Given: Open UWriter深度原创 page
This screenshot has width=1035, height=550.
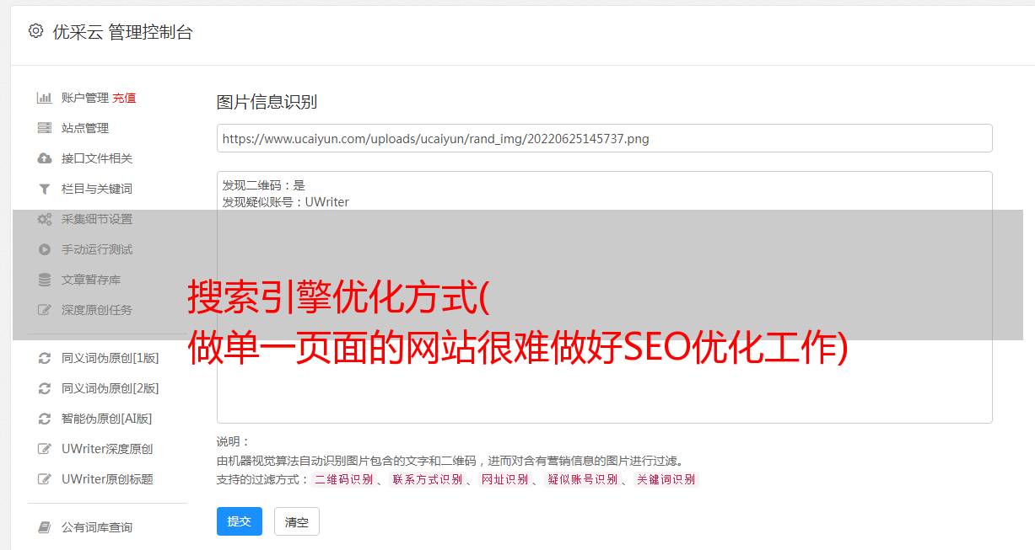Looking at the screenshot, I should (x=107, y=449).
